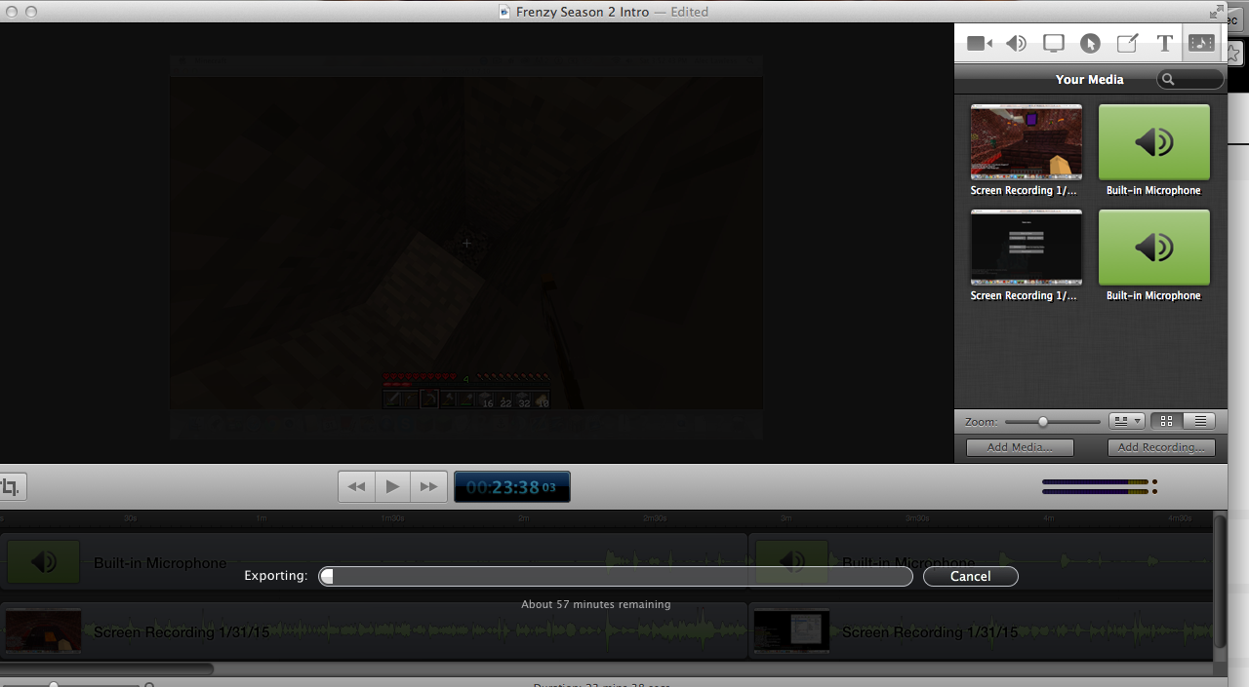
Task: Click the Frenzy Season 2 Intro window title
Action: click(x=583, y=12)
